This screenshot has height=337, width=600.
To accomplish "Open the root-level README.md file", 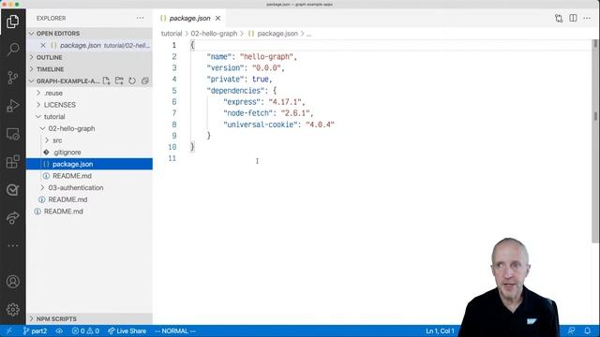I will tap(90, 212).
